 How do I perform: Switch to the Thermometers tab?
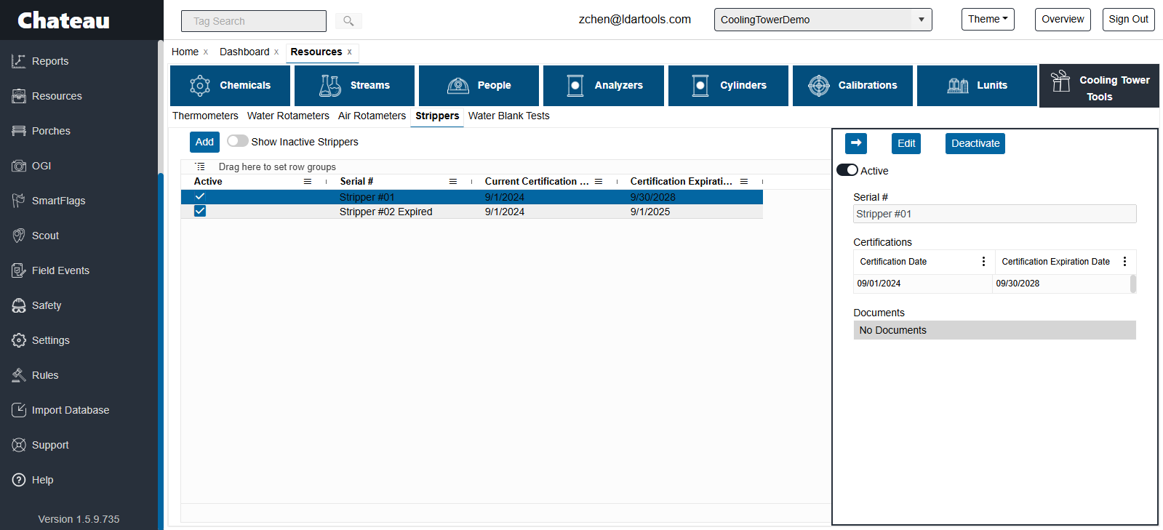205,116
